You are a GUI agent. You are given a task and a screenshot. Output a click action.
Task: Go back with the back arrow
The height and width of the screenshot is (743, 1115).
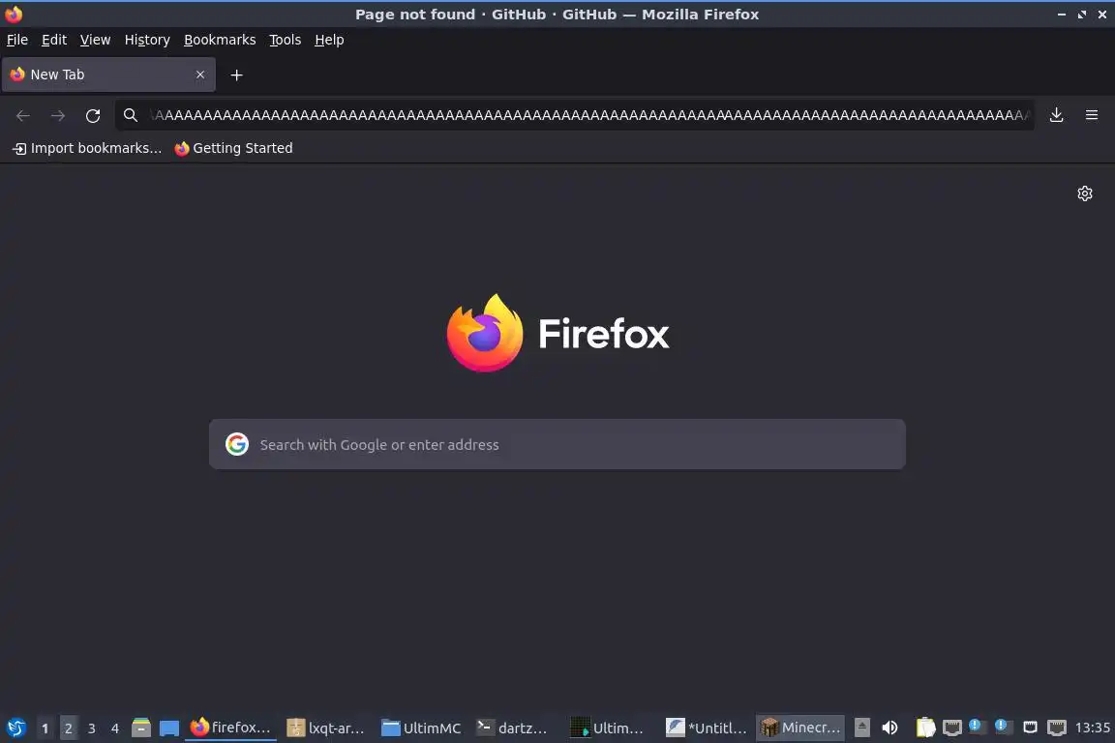(23, 115)
